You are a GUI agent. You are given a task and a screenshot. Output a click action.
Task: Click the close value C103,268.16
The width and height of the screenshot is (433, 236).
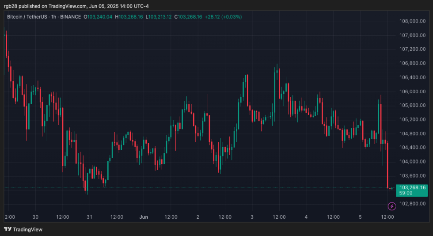188,17
